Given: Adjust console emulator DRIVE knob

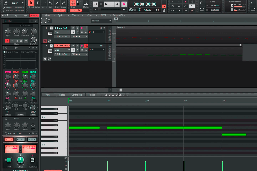Looking at the screenshot, I should 21,160.
